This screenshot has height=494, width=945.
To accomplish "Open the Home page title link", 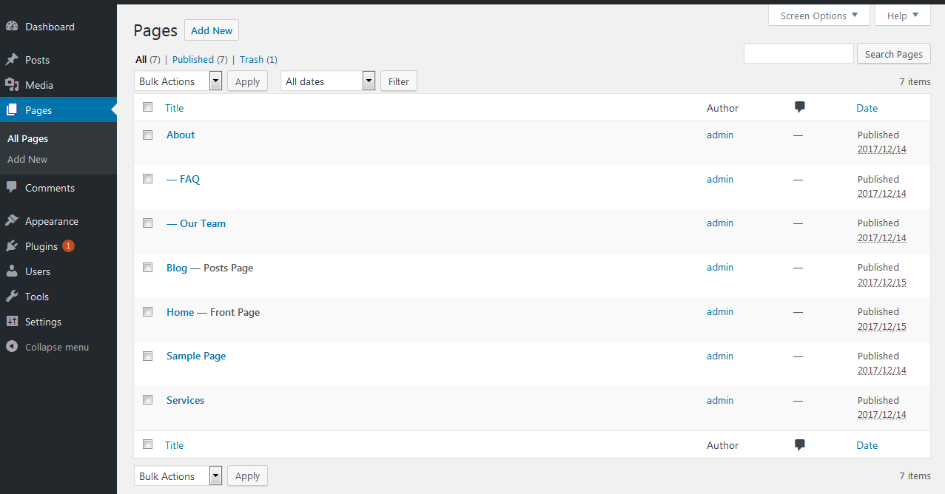I will coord(180,312).
